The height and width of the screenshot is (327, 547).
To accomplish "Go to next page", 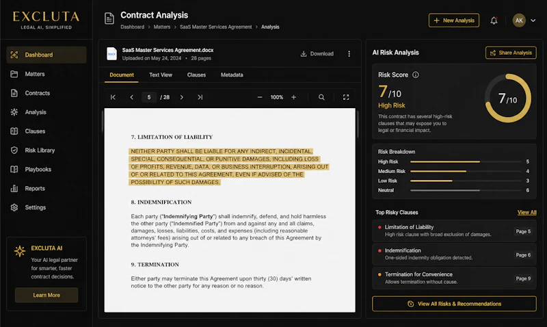I will pyautogui.click(x=181, y=97).
